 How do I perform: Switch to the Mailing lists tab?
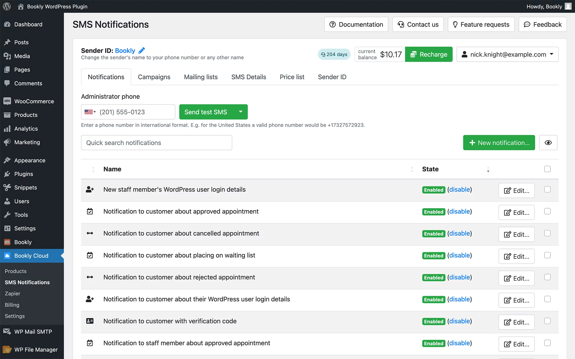201,77
